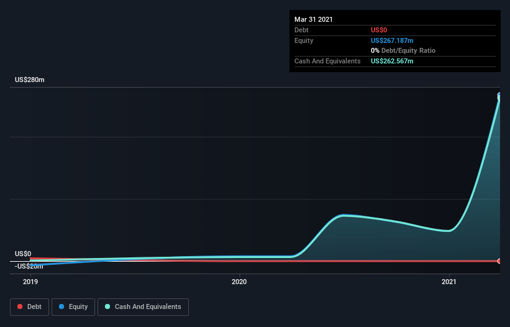This screenshot has height=327, width=510.
Task: Select the 2019 x-axis label
Action: click(x=30, y=282)
